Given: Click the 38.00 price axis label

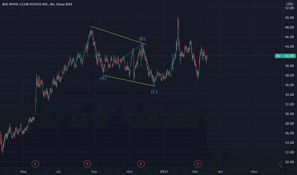Looking at the screenshot, I should 289,75.
